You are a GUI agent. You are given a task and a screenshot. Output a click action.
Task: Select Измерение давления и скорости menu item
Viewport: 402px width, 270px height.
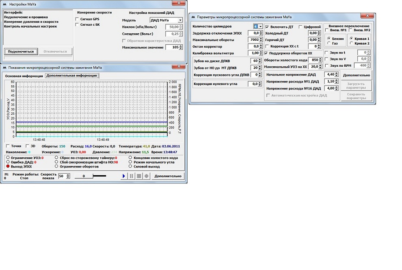(31, 22)
